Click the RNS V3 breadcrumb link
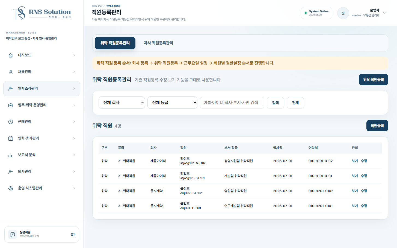Viewport: 397px width, 248px height. click(x=97, y=6)
